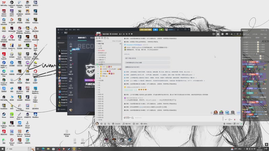Select the underlined tab in game platform window
The width and height of the screenshot is (269, 151).
click(82, 38)
